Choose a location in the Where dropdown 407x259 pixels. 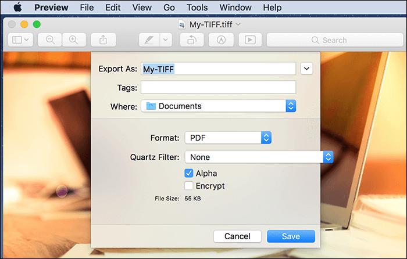tap(218, 106)
